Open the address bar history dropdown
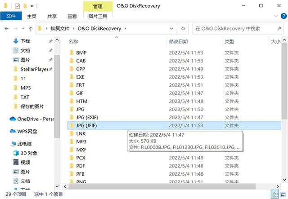The image size is (288, 199). (171, 29)
